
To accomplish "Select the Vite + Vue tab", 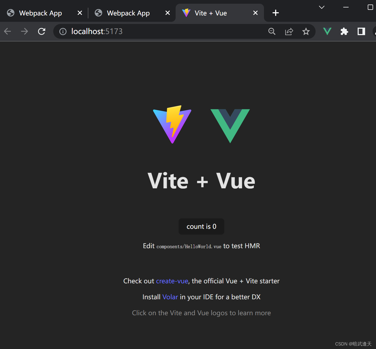I will 220,13.
